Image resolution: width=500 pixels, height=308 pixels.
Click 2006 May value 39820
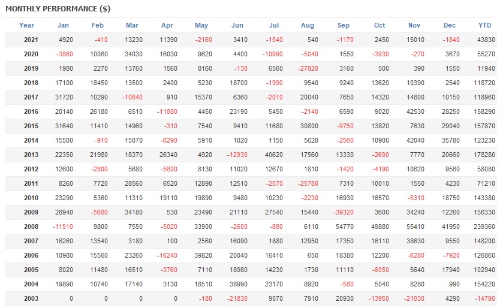click(202, 255)
